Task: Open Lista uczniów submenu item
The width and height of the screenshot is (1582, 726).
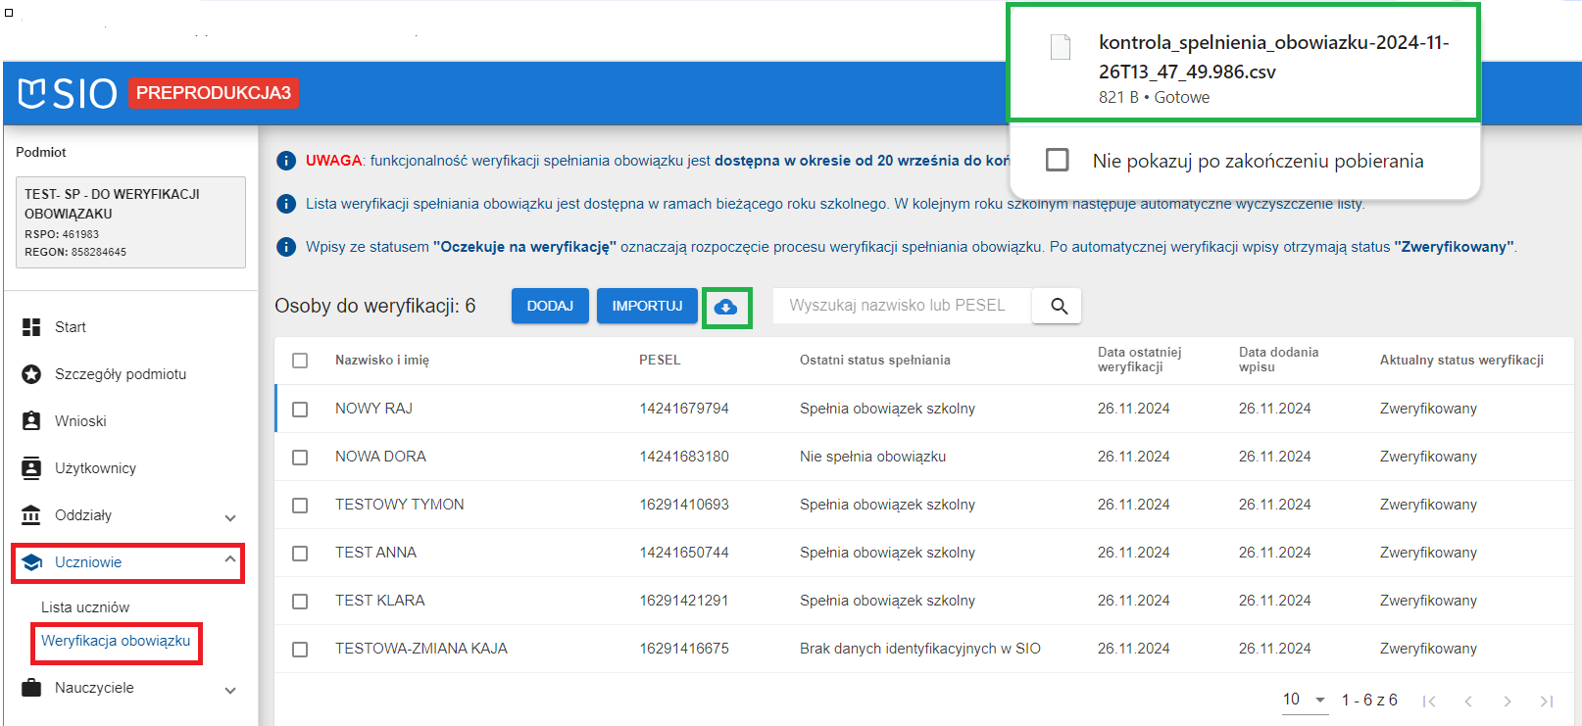Action: tap(85, 607)
